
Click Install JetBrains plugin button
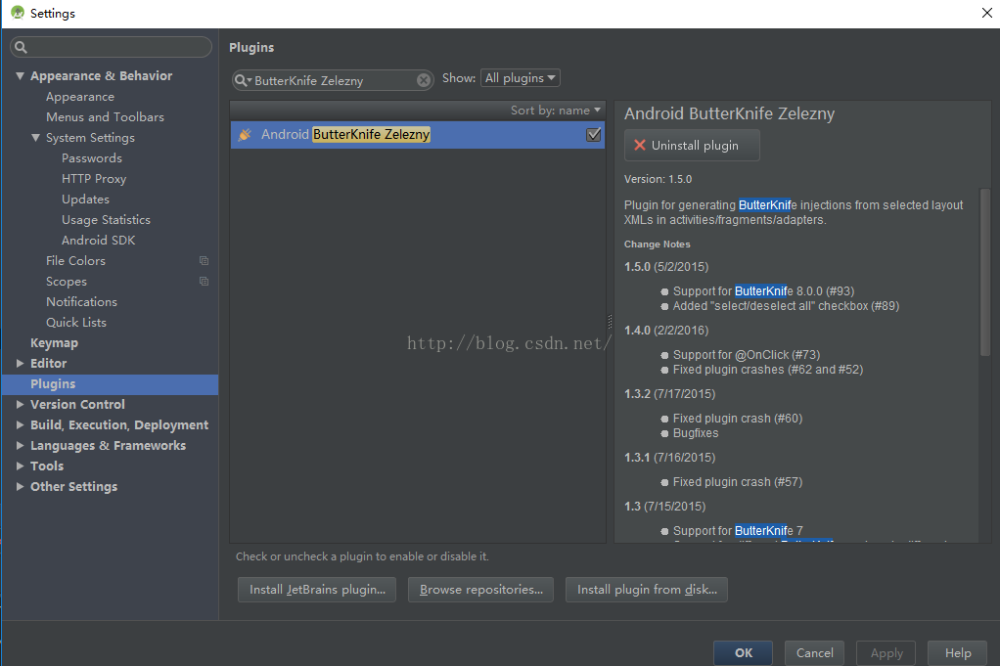point(317,590)
